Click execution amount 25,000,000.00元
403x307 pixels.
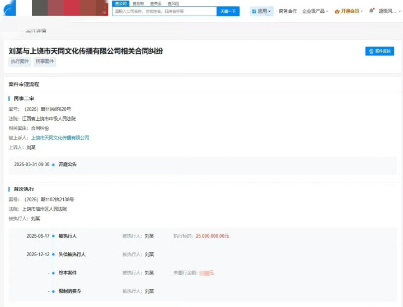click(212, 236)
